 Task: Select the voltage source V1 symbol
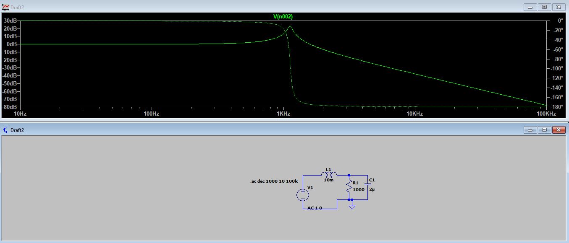(302, 195)
